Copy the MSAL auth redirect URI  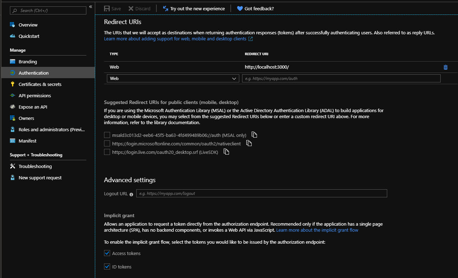pyautogui.click(x=254, y=135)
